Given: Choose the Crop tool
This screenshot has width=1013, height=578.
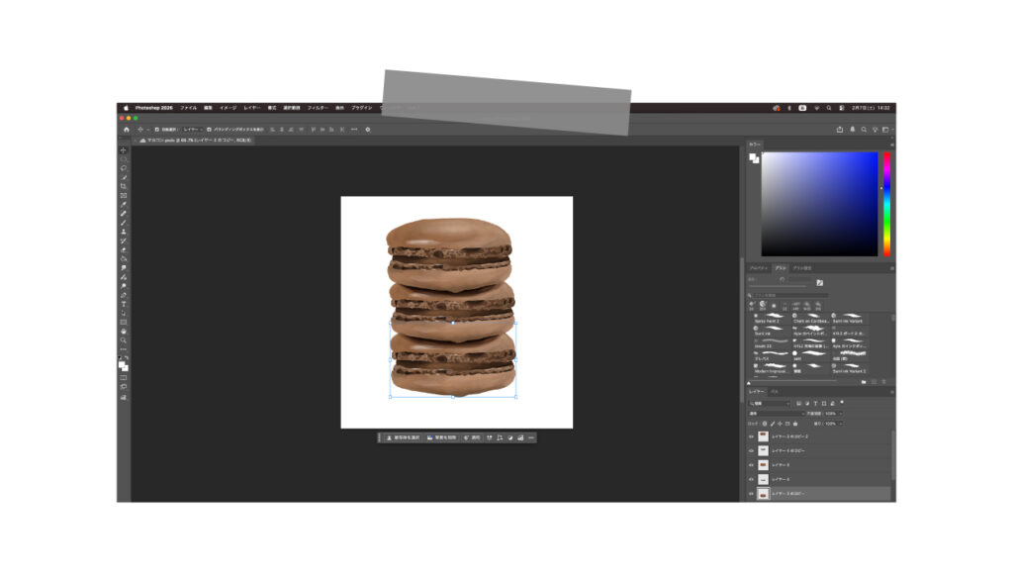Looking at the screenshot, I should click(119, 184).
